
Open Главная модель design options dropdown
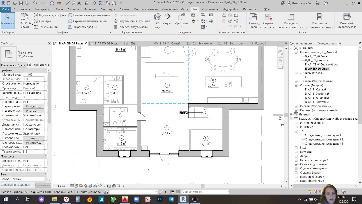point(205,192)
